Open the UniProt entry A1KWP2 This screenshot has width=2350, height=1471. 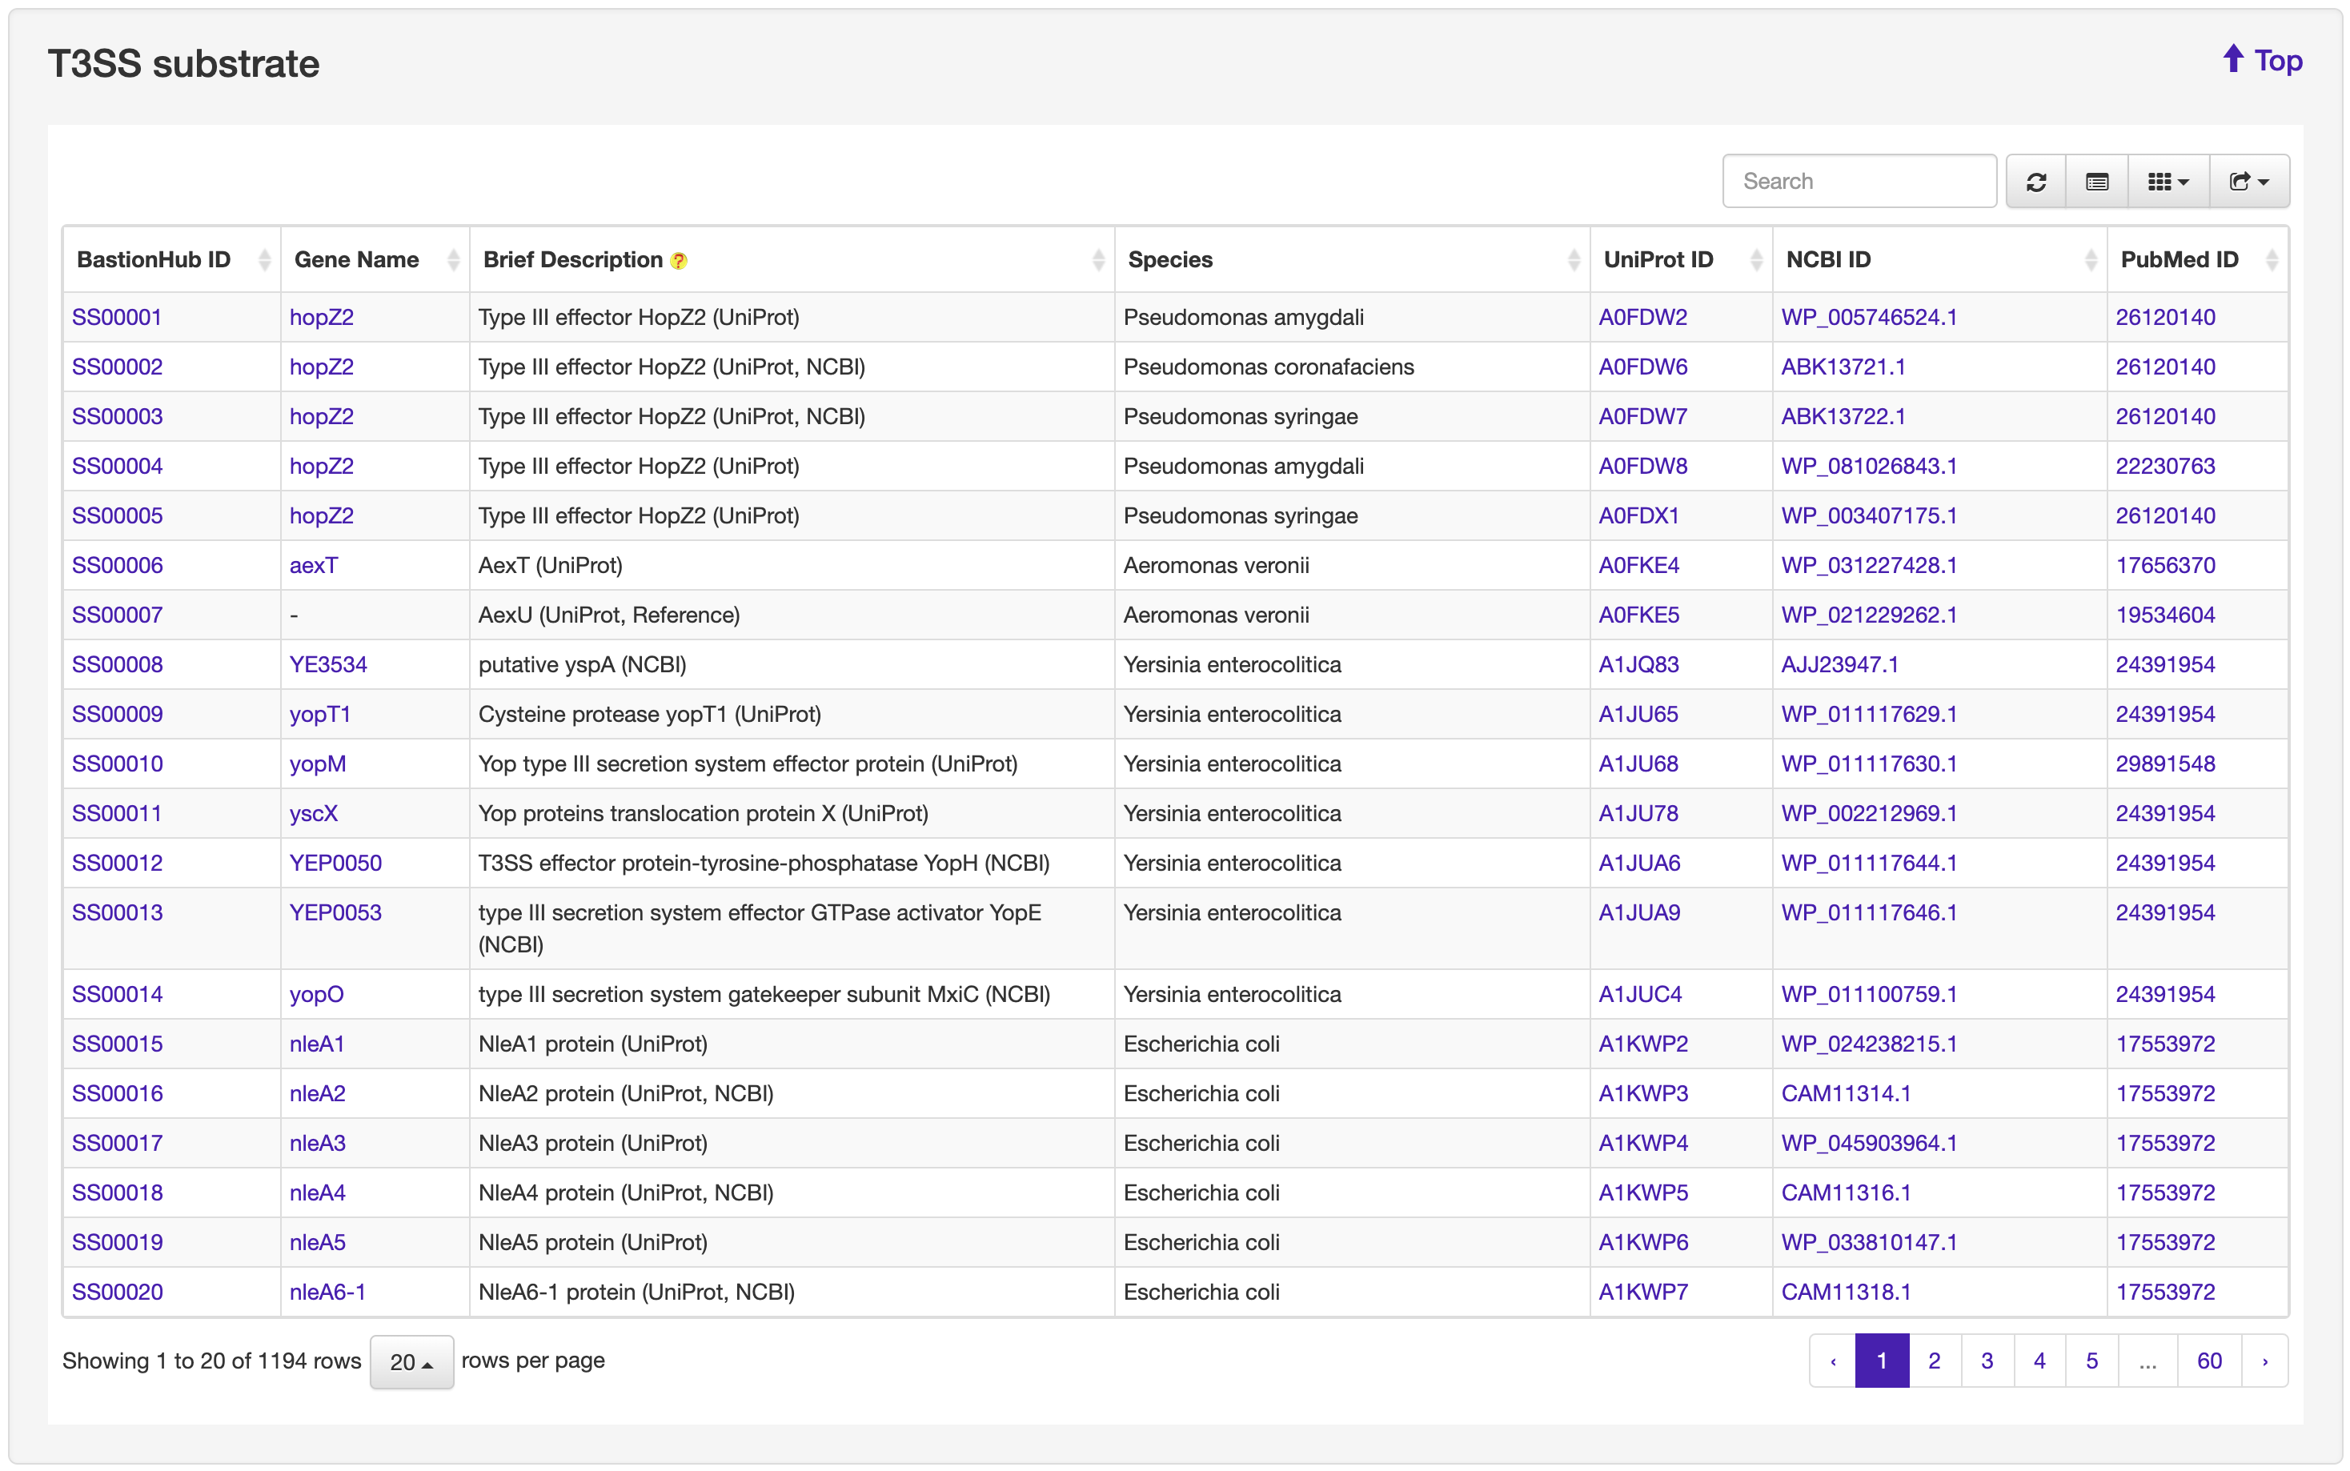(1643, 1044)
